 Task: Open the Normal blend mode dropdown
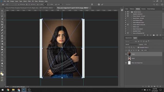coord(132,44)
